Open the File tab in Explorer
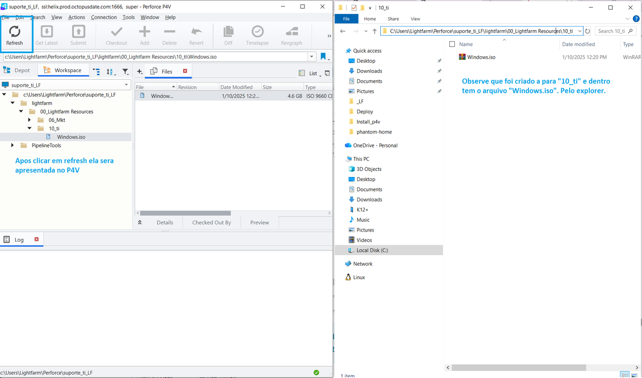The height and width of the screenshot is (378, 642). 346,19
